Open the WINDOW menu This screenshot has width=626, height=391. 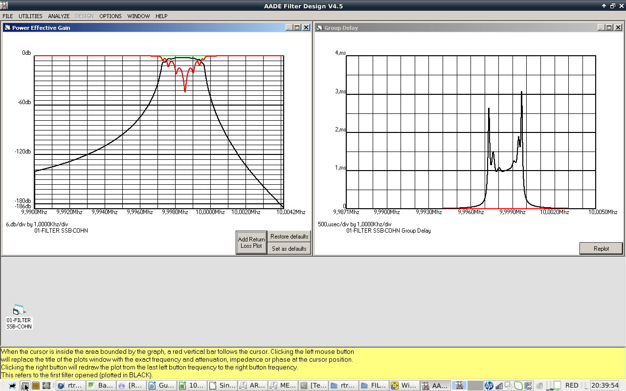point(138,16)
